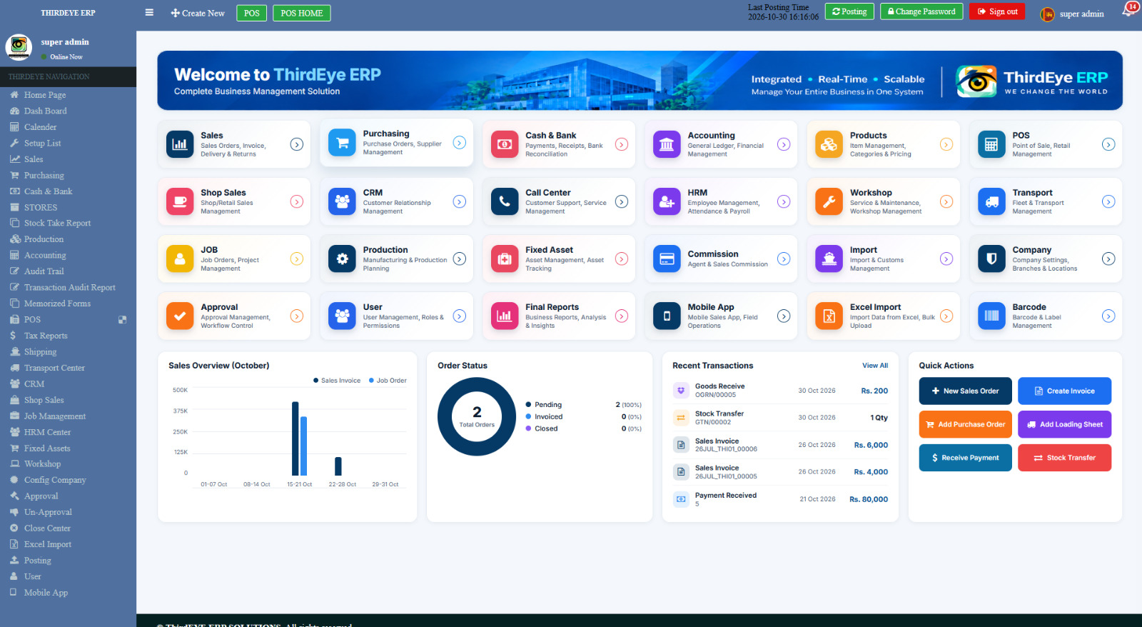This screenshot has width=1142, height=627.
Task: Click the Posting button in header
Action: (849, 11)
